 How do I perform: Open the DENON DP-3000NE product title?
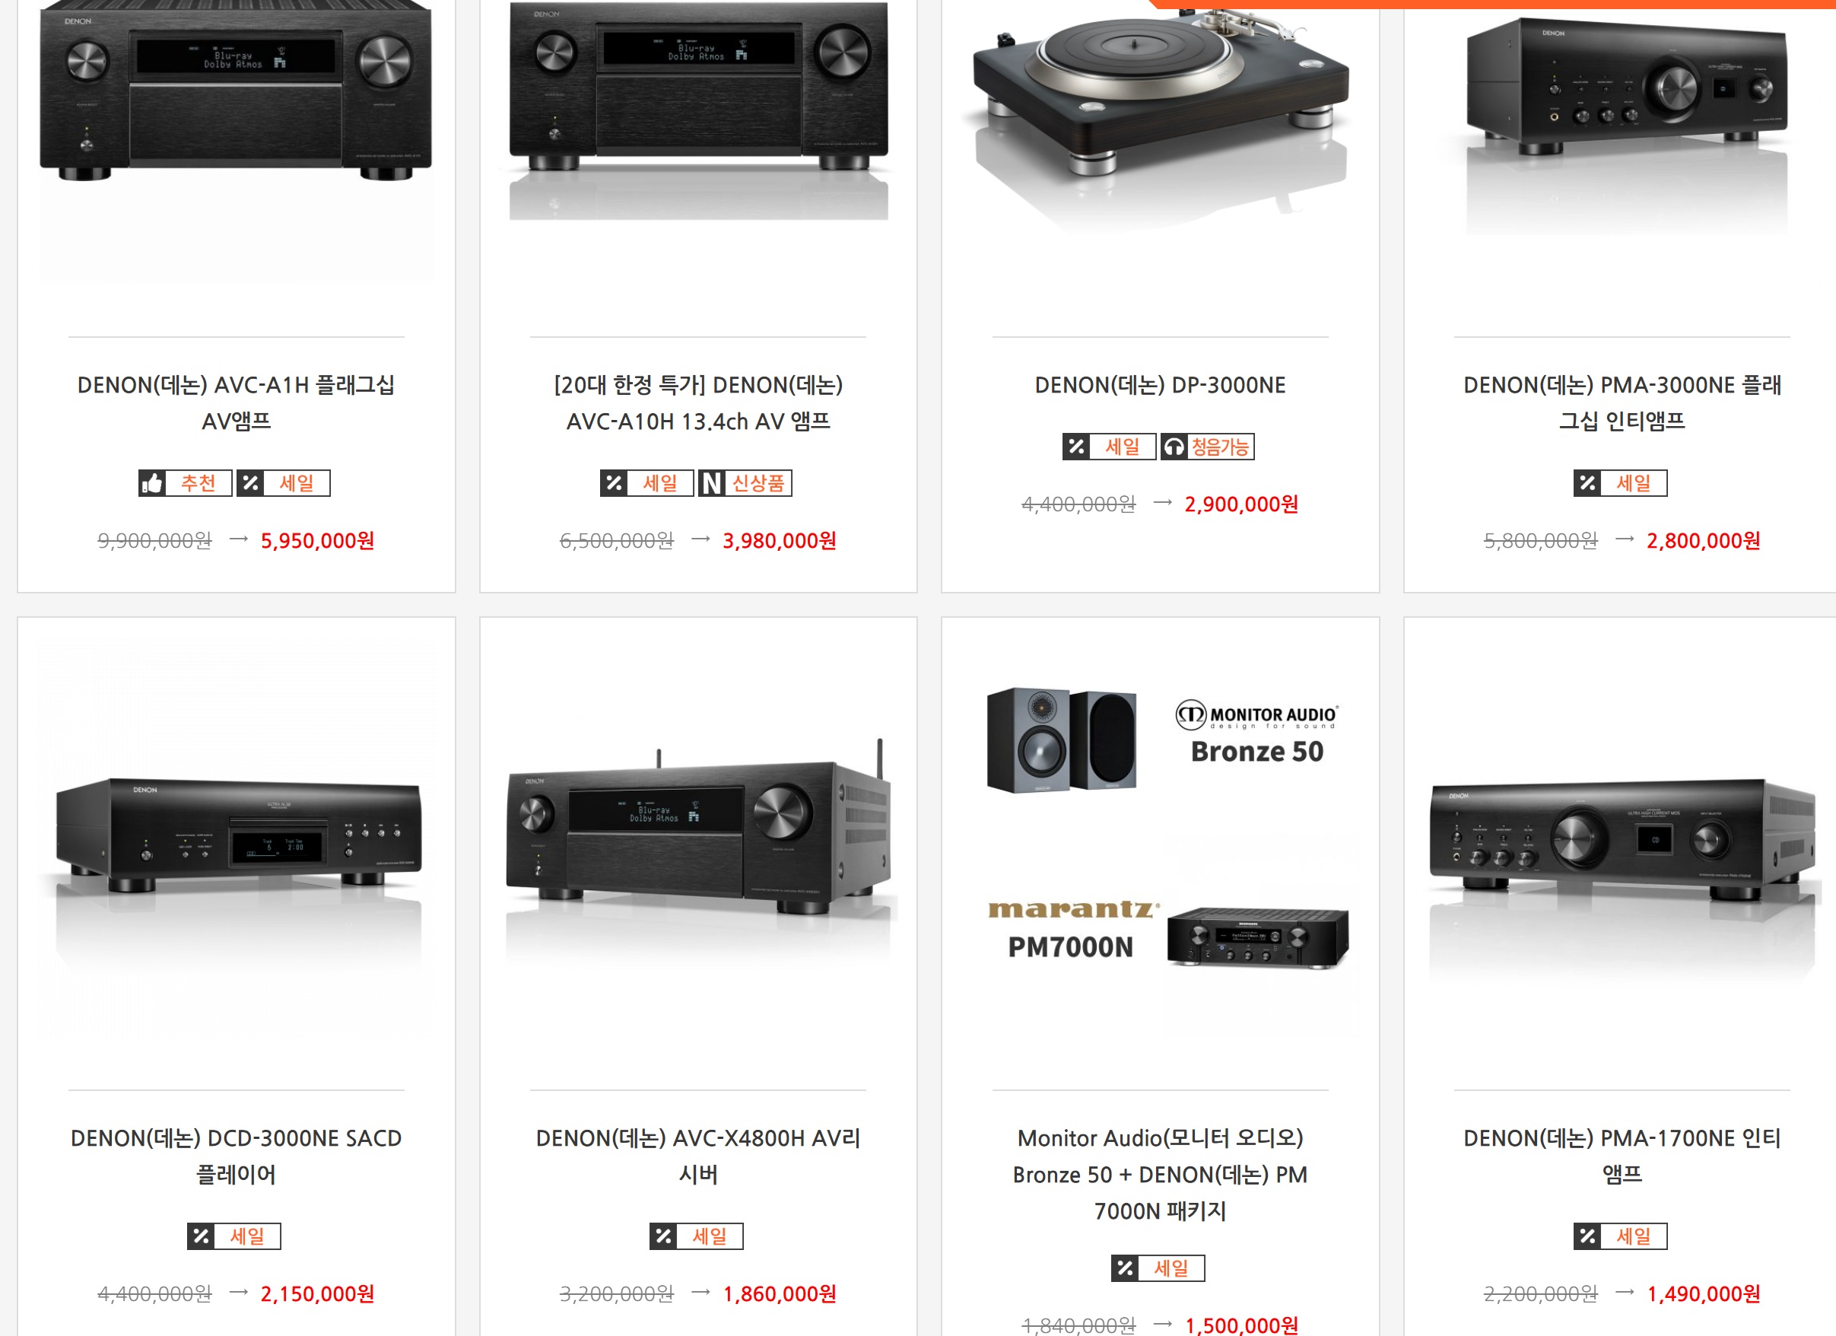point(1160,386)
